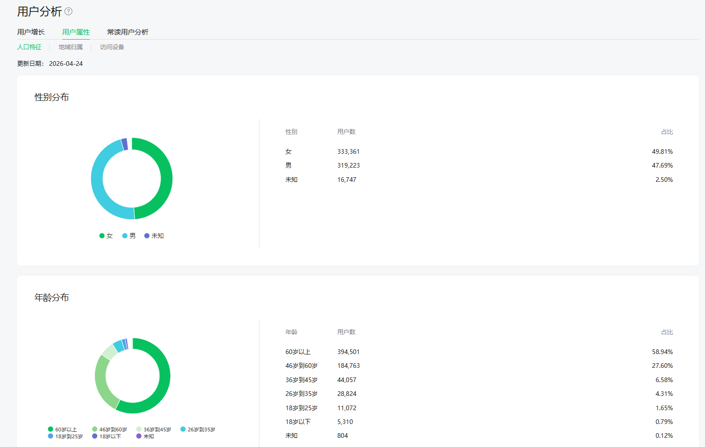Toggle the 18岁以下 legend item
This screenshot has width=705, height=447.
pos(107,436)
